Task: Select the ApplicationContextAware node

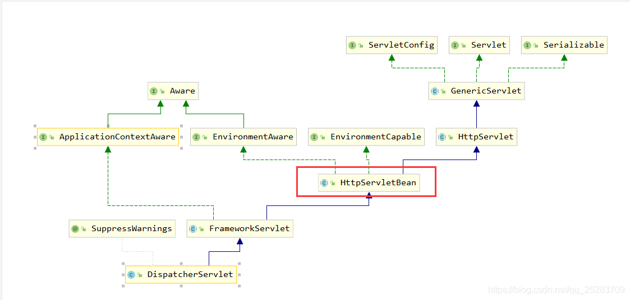Action: 108,137
